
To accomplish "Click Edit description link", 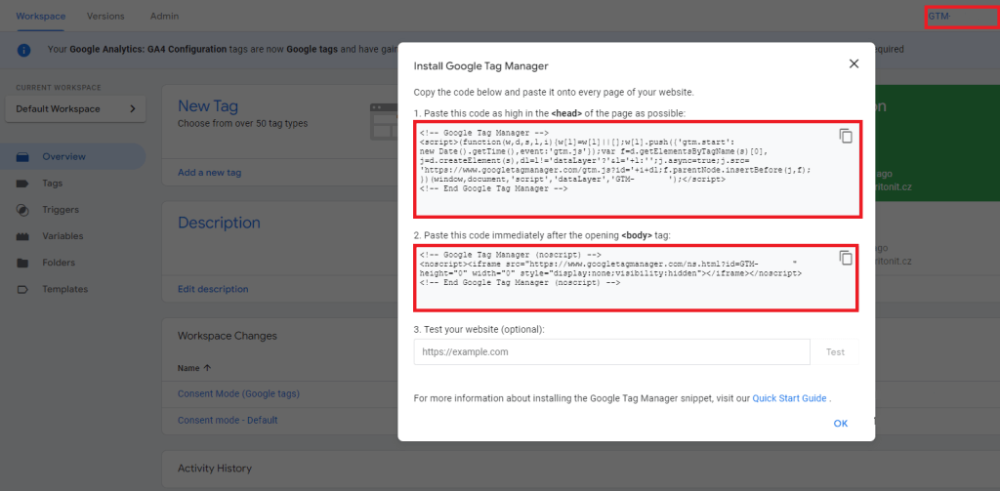I will (213, 289).
